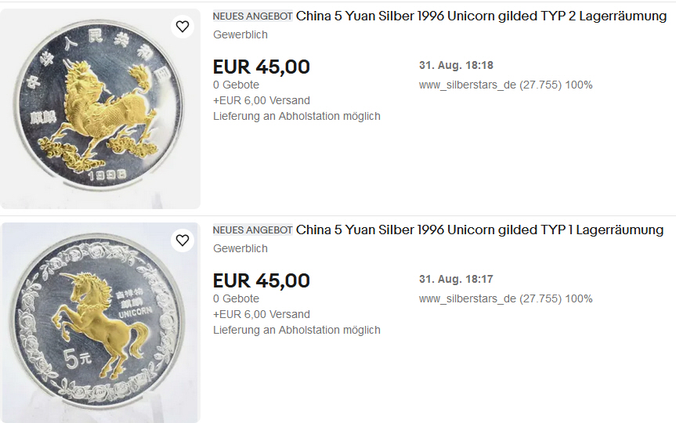This screenshot has height=423, width=676.
Task: Click 'Lieferung an Abholstation möglich' on TYP 1 listing
Action: tap(297, 330)
